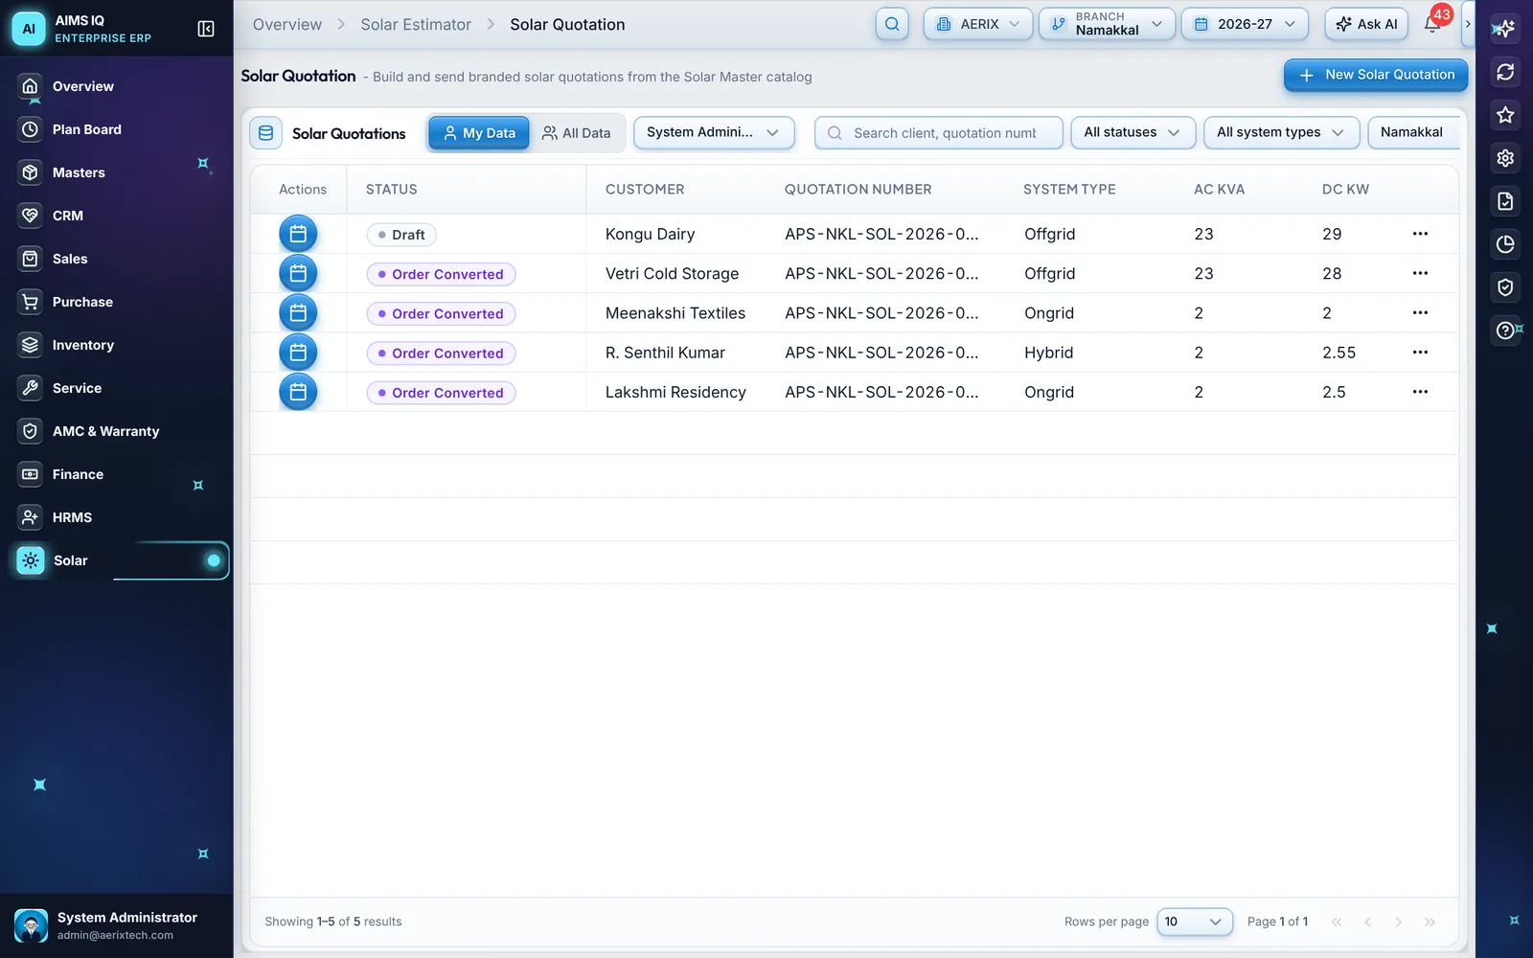Go to Overview breadcrumb link
The image size is (1533, 958).
pyautogui.click(x=287, y=25)
